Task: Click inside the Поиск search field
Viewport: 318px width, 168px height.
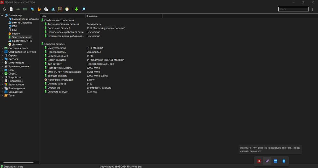Action: pos(294,9)
